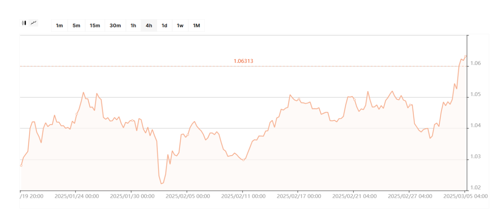The width and height of the screenshot is (499, 212).
Task: Select the 1m timeframe
Action: (x=59, y=25)
